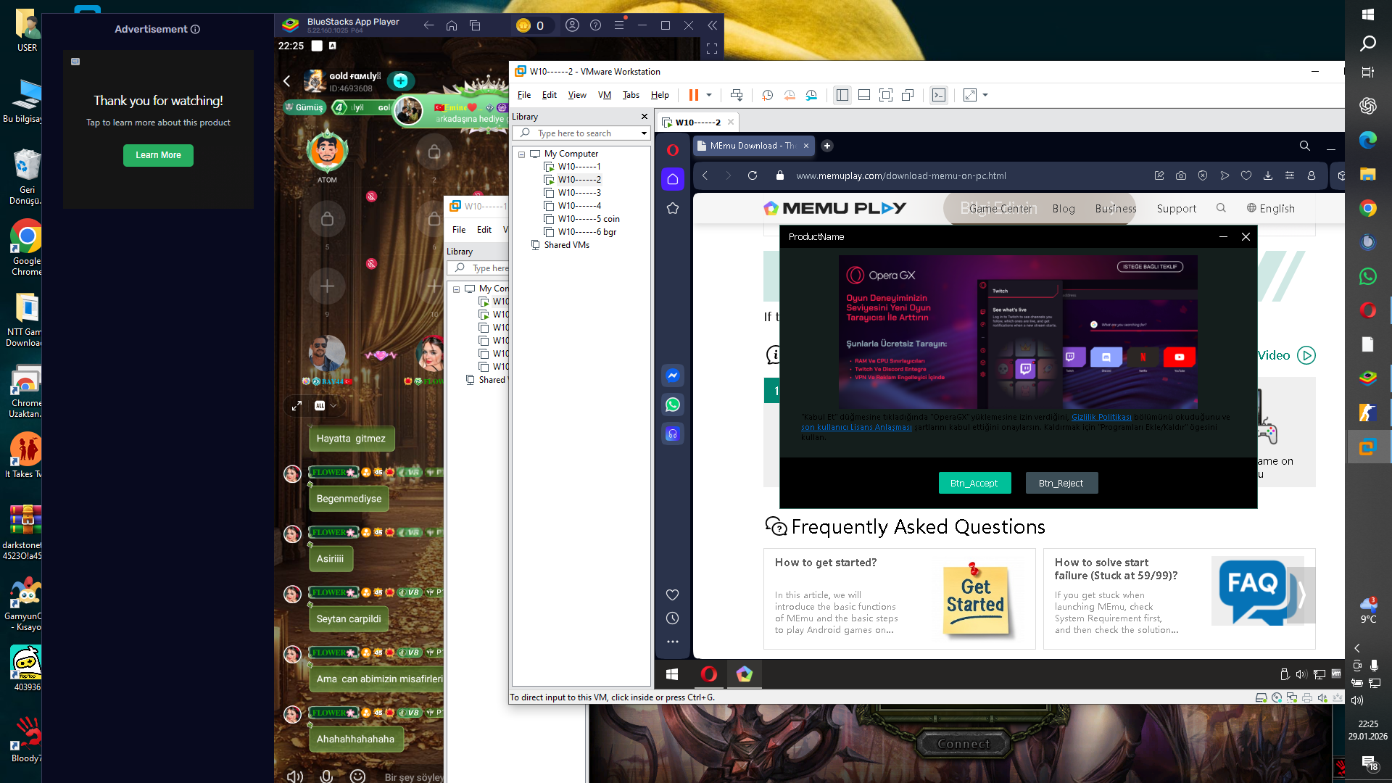
Task: Open How to get started FAQ card
Action: point(899,599)
